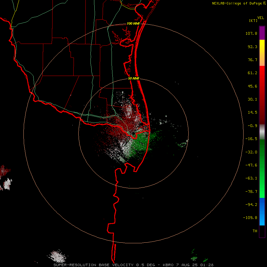The image size is (267, 267).
Task: Click the -32.0 legend value
Action: coord(251,152)
